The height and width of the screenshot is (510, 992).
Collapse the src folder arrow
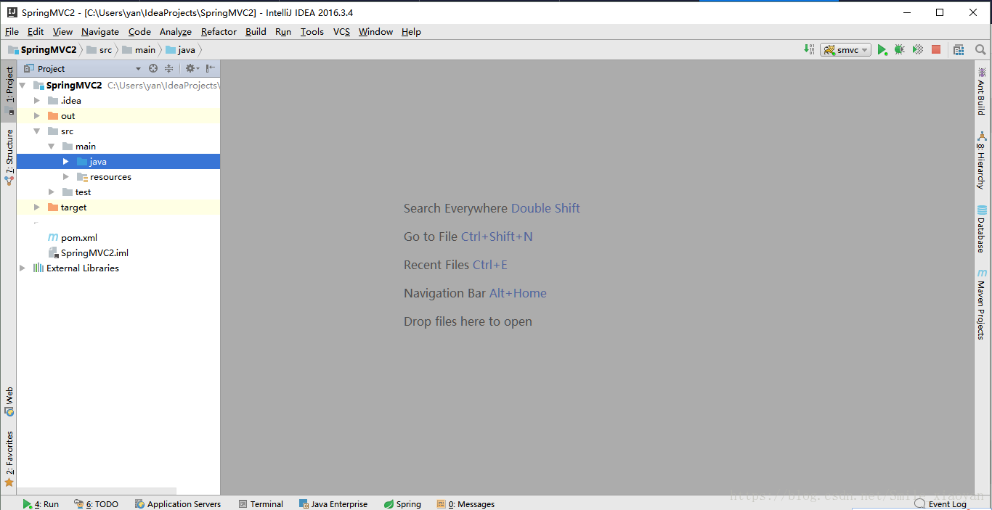pos(37,131)
